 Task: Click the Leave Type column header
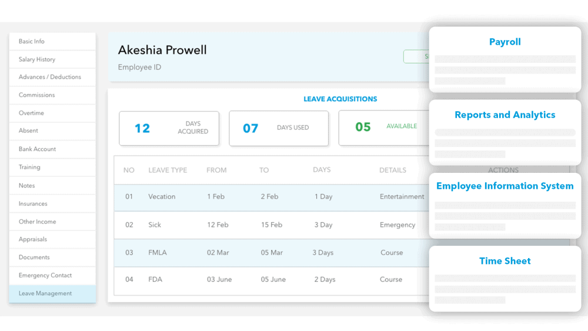click(x=168, y=170)
